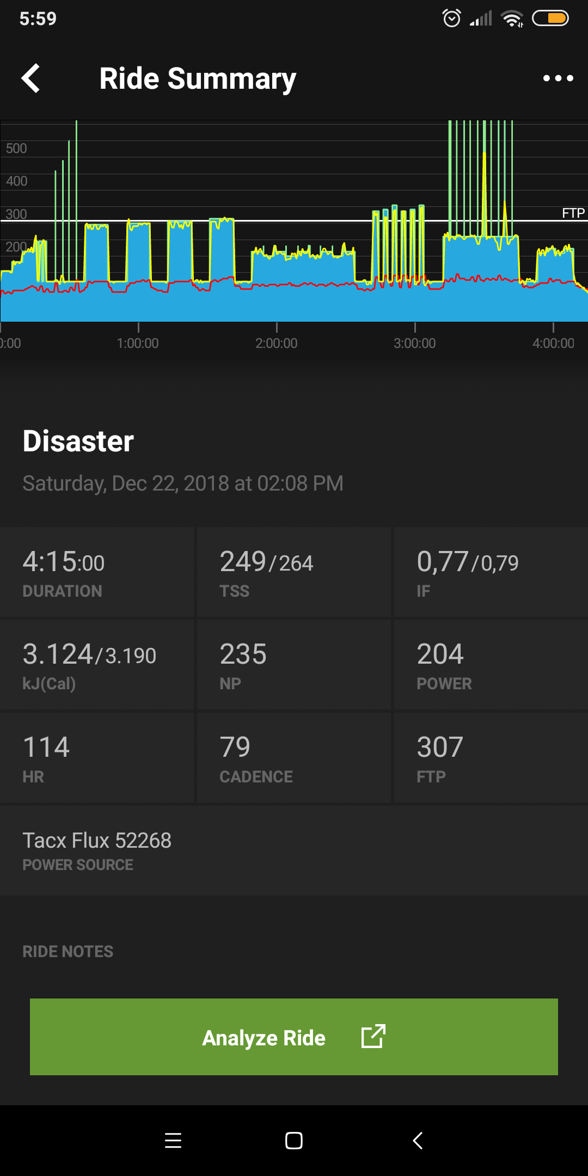Viewport: 588px width, 1176px height.
Task: Tap the NP 235 metric tile
Action: [x=294, y=665]
